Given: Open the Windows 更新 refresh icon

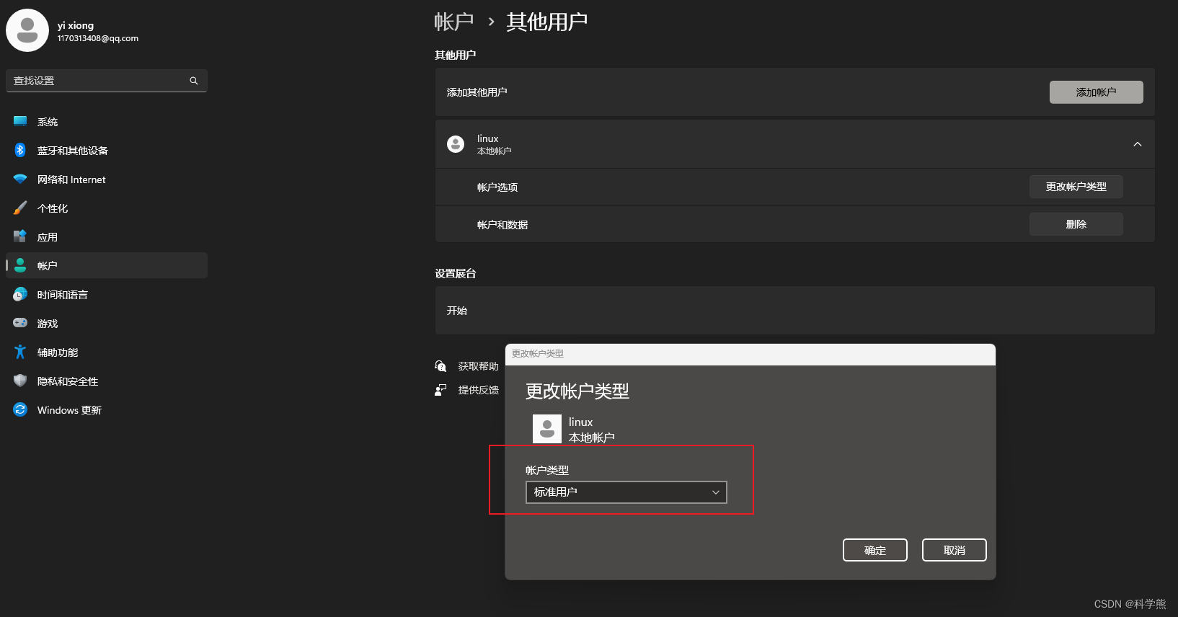Looking at the screenshot, I should pyautogui.click(x=20, y=409).
